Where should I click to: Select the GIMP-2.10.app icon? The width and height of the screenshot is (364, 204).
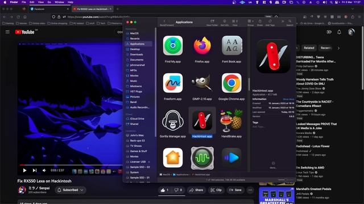tap(202, 83)
